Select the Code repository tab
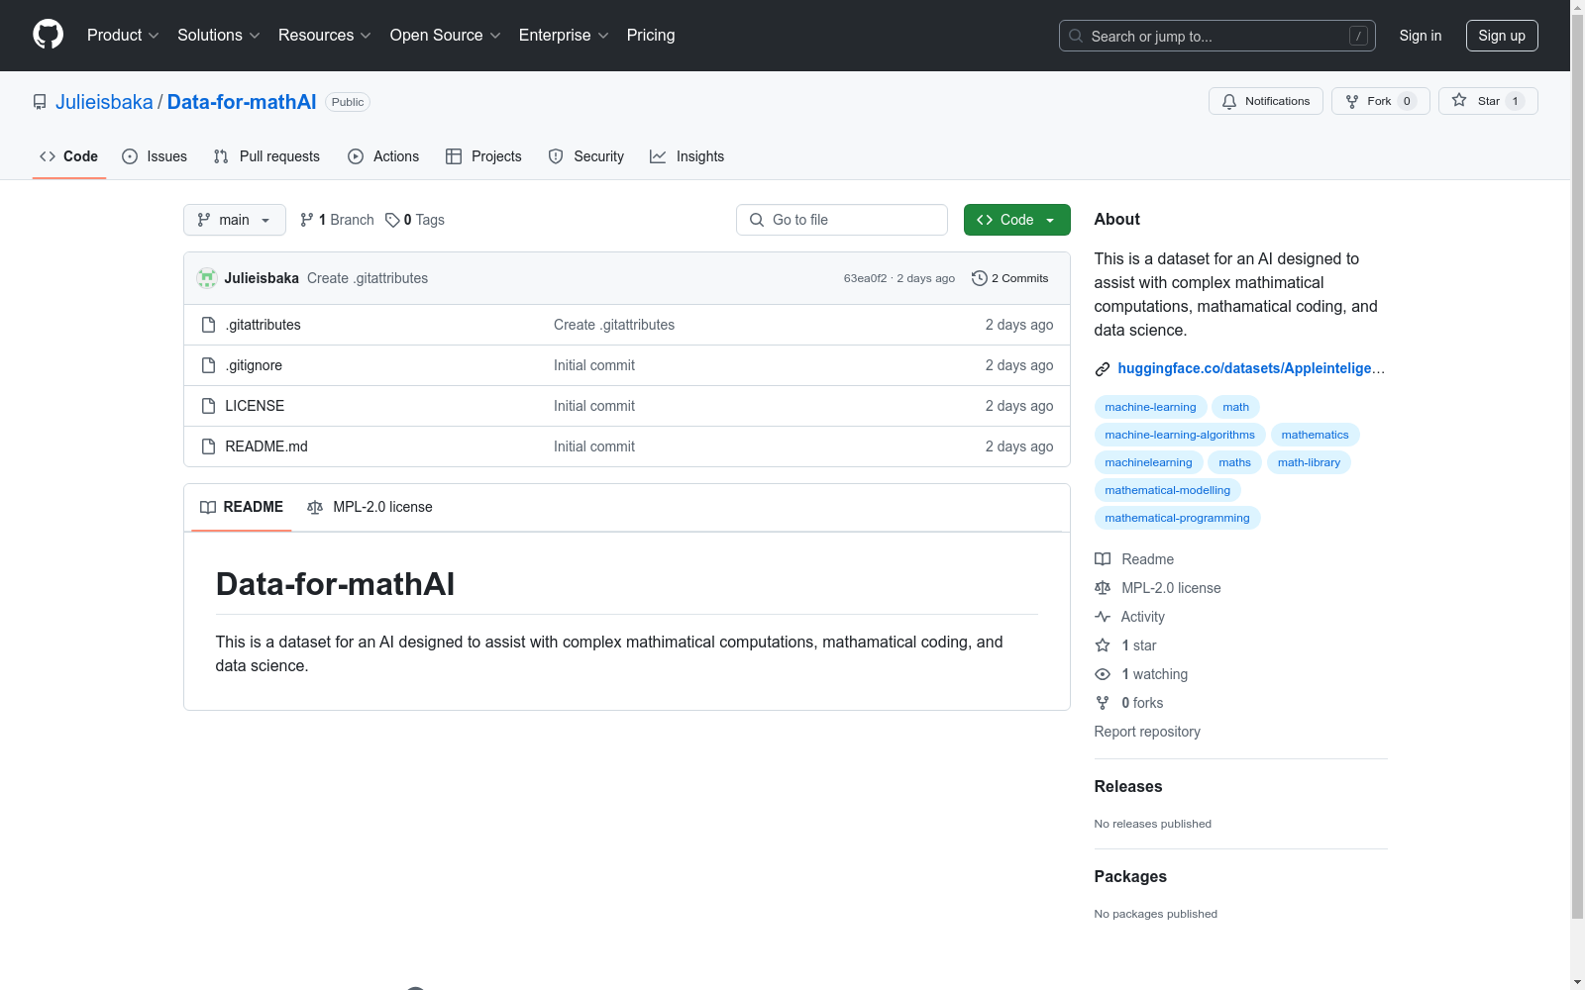 click(x=69, y=156)
